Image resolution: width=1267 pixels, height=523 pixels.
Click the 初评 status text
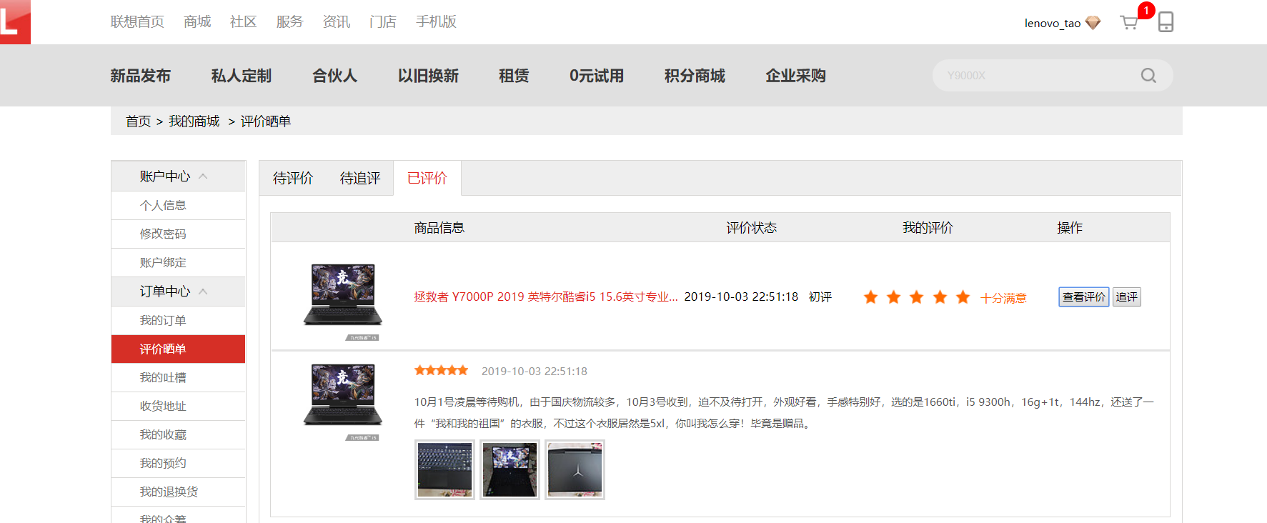(820, 297)
